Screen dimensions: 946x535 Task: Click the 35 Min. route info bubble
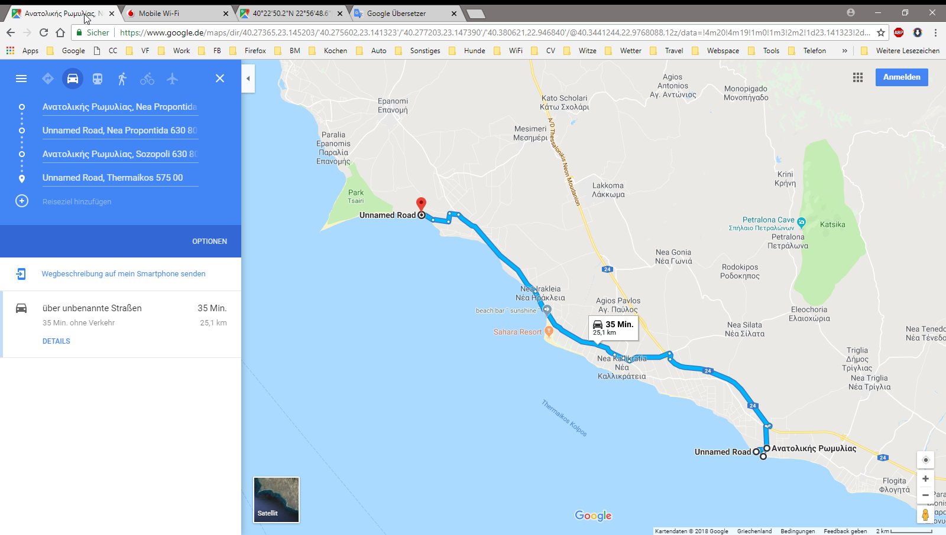click(613, 328)
